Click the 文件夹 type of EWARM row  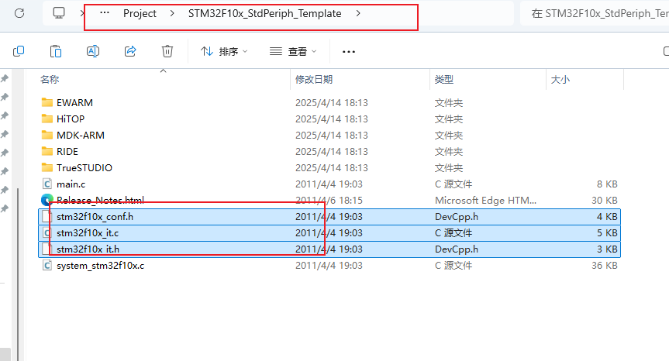pyautogui.click(x=449, y=103)
